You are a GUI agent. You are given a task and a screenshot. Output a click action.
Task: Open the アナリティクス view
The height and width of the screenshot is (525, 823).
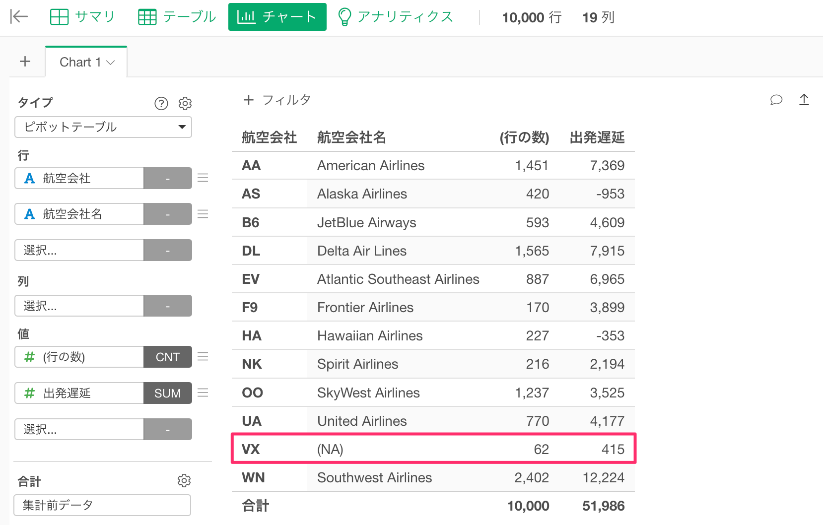coord(396,17)
